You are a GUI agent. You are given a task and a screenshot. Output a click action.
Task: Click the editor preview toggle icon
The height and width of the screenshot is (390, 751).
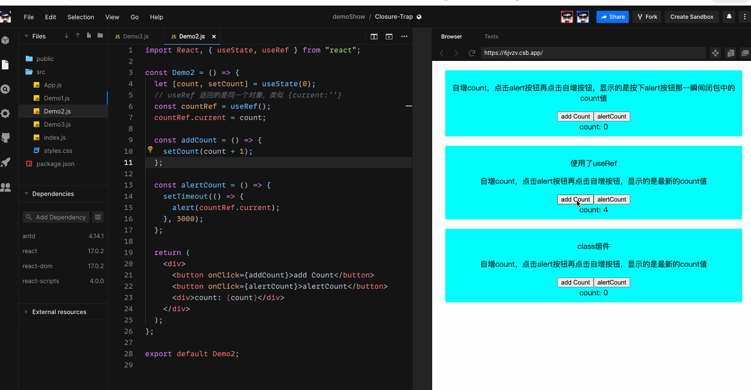[x=389, y=37]
